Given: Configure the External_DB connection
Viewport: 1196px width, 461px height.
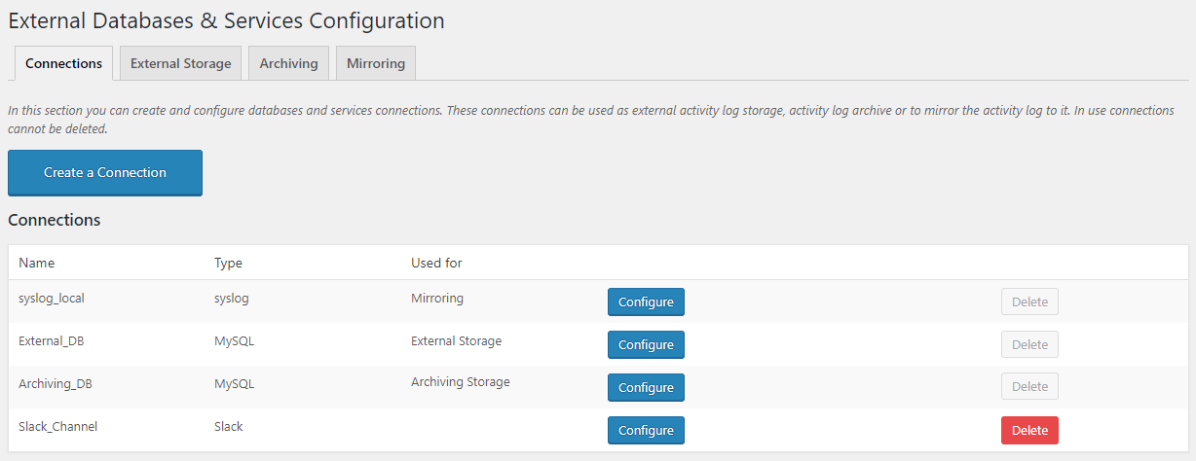Looking at the screenshot, I should tap(646, 344).
